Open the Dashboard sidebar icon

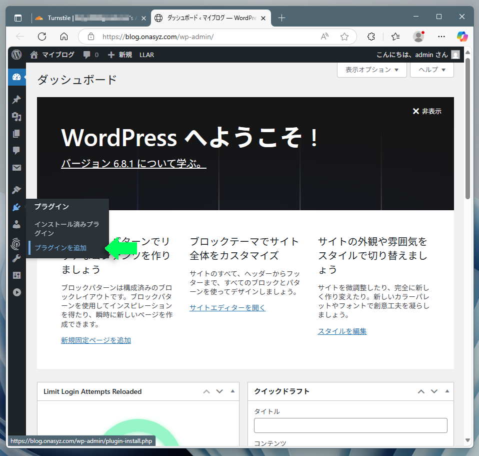click(x=16, y=77)
